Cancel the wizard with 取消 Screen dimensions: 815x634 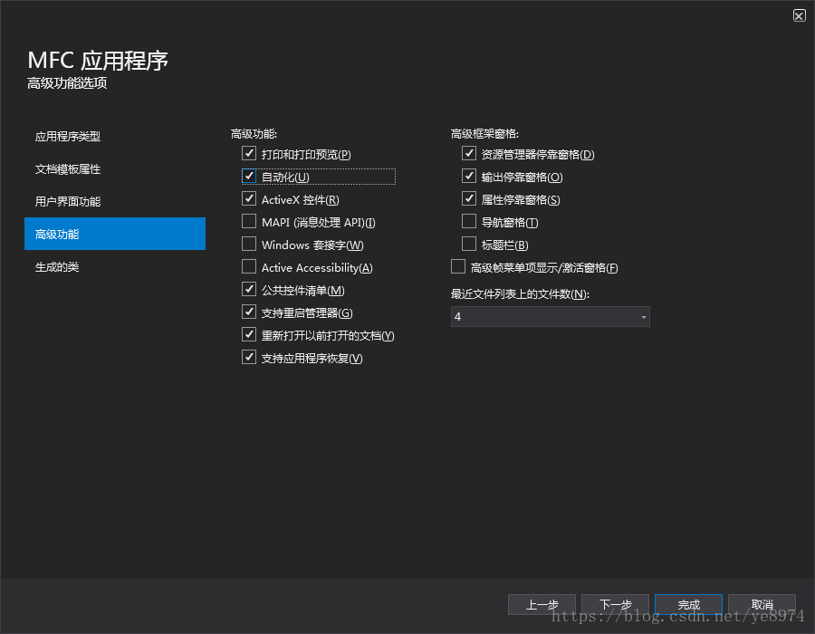pyautogui.click(x=762, y=604)
